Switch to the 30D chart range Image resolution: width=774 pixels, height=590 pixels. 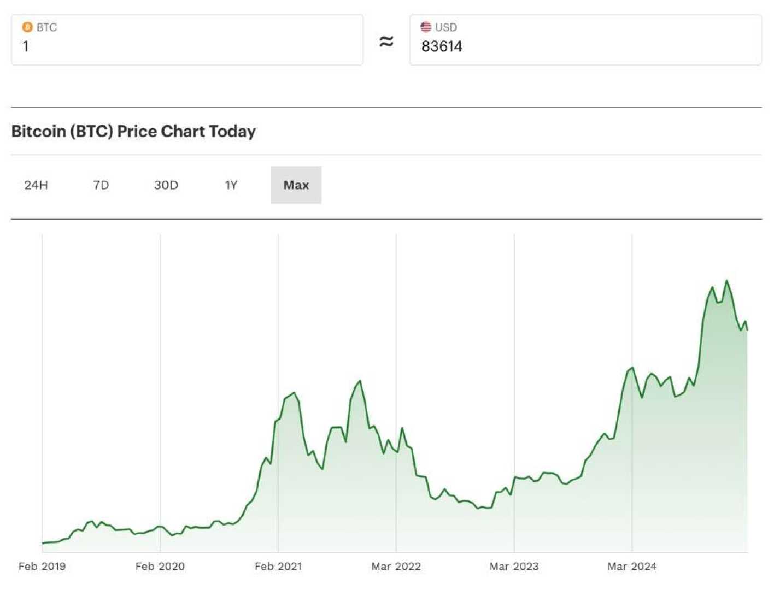coord(166,185)
